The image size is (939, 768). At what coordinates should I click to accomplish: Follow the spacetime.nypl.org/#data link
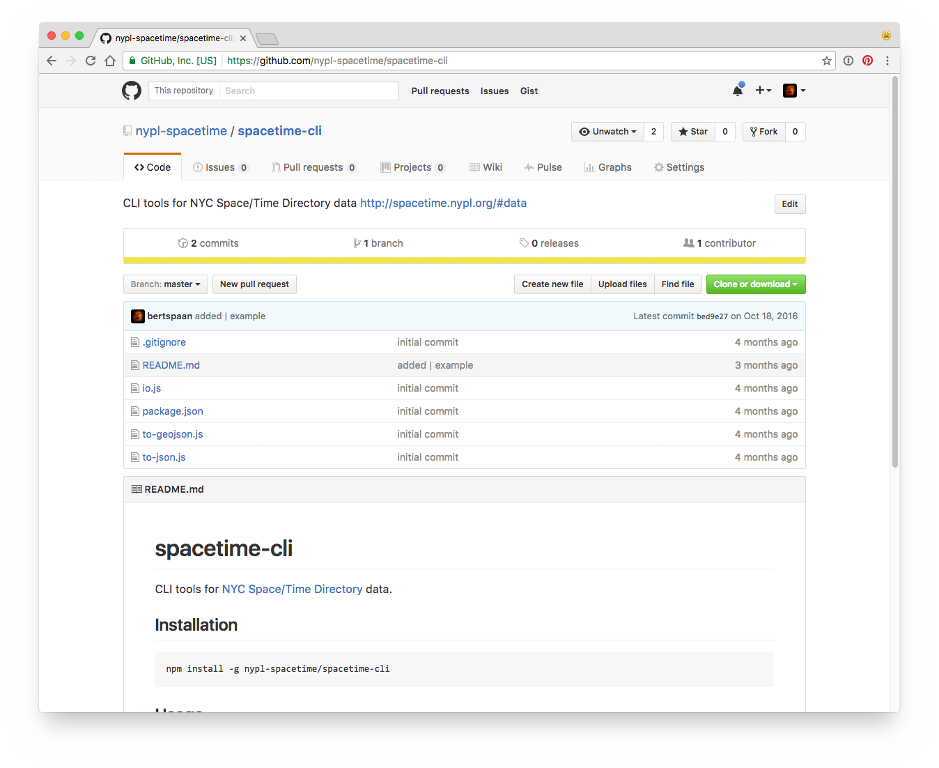coord(443,203)
